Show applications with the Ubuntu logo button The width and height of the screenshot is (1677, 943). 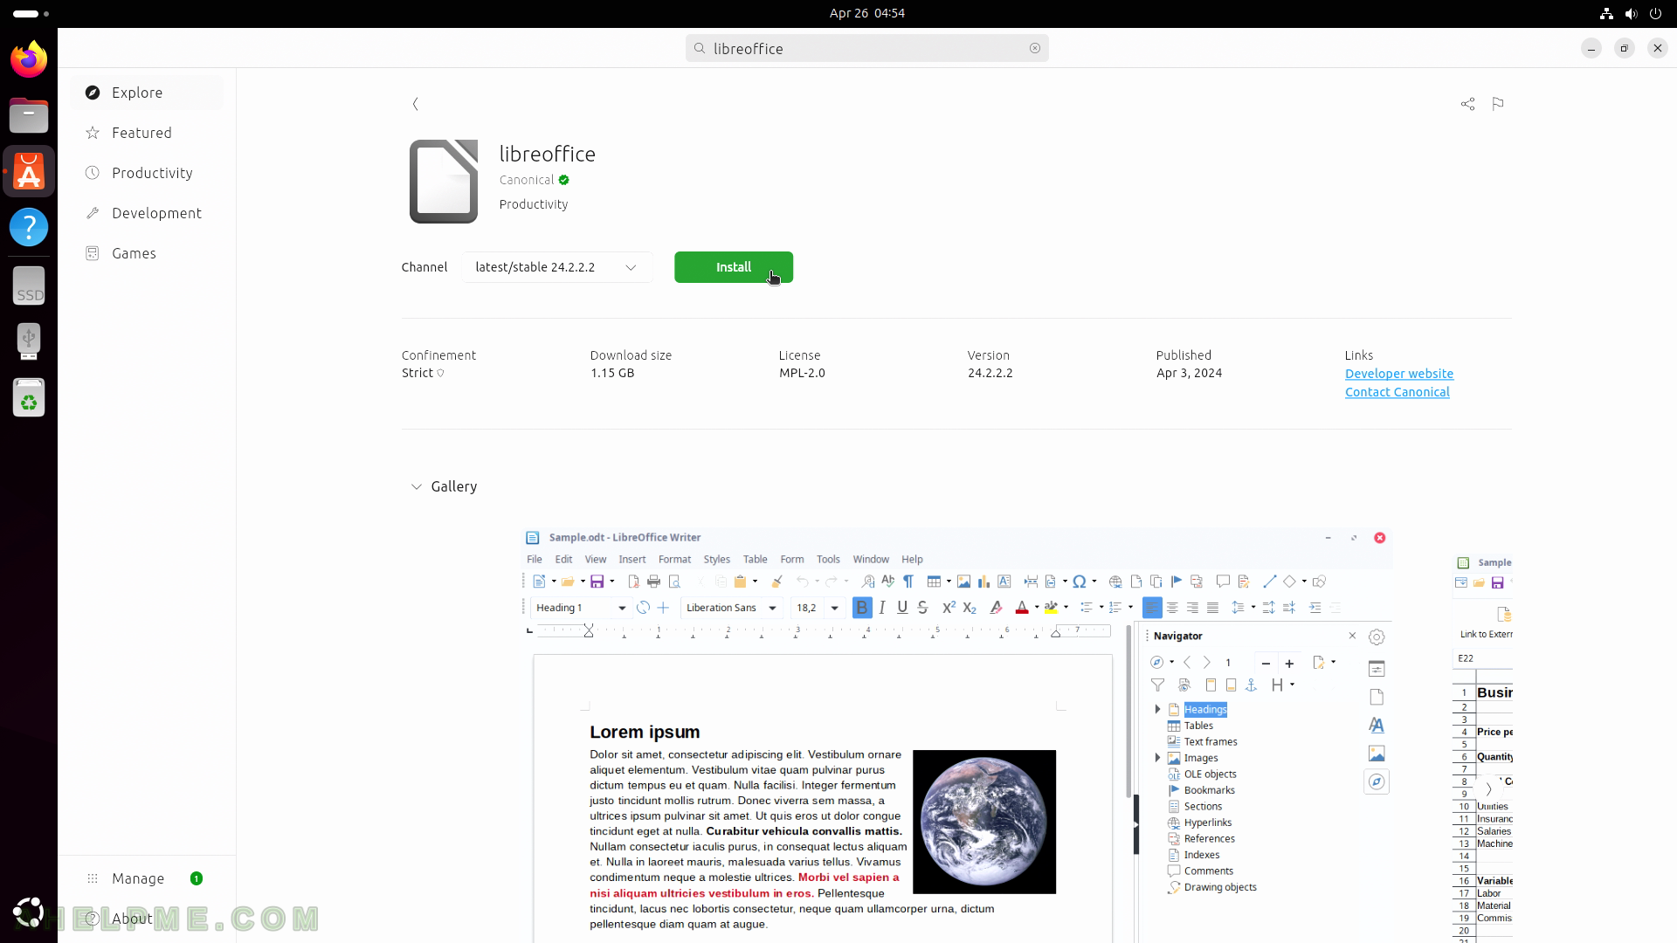[x=29, y=912]
